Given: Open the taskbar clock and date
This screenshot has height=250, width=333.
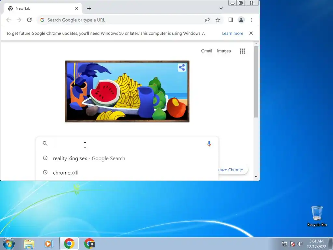Looking at the screenshot, I should [x=316, y=244].
